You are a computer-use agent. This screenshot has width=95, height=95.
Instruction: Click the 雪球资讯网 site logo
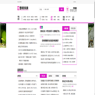tap(23, 8)
